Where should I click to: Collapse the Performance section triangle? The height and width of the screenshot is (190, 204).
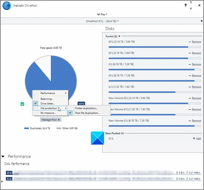(x=3, y=156)
